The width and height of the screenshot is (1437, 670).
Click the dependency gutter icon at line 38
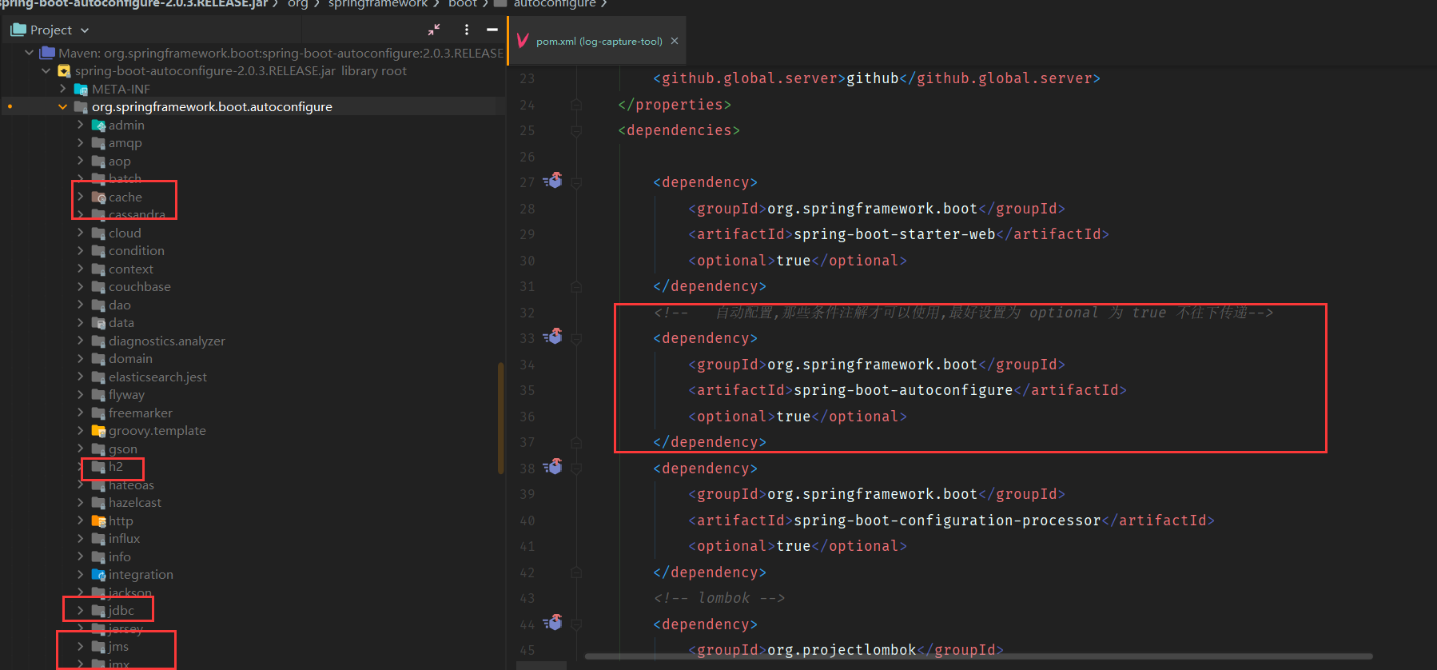click(x=553, y=467)
